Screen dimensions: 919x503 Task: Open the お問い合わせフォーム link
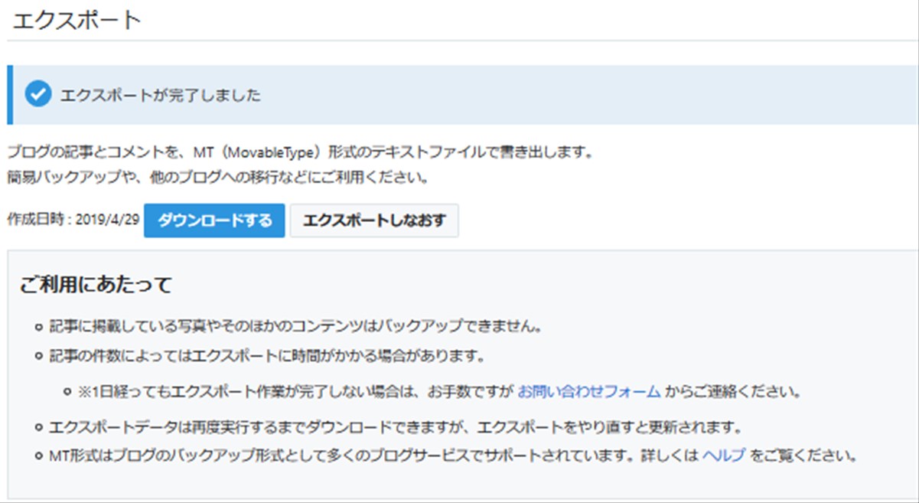click(589, 392)
